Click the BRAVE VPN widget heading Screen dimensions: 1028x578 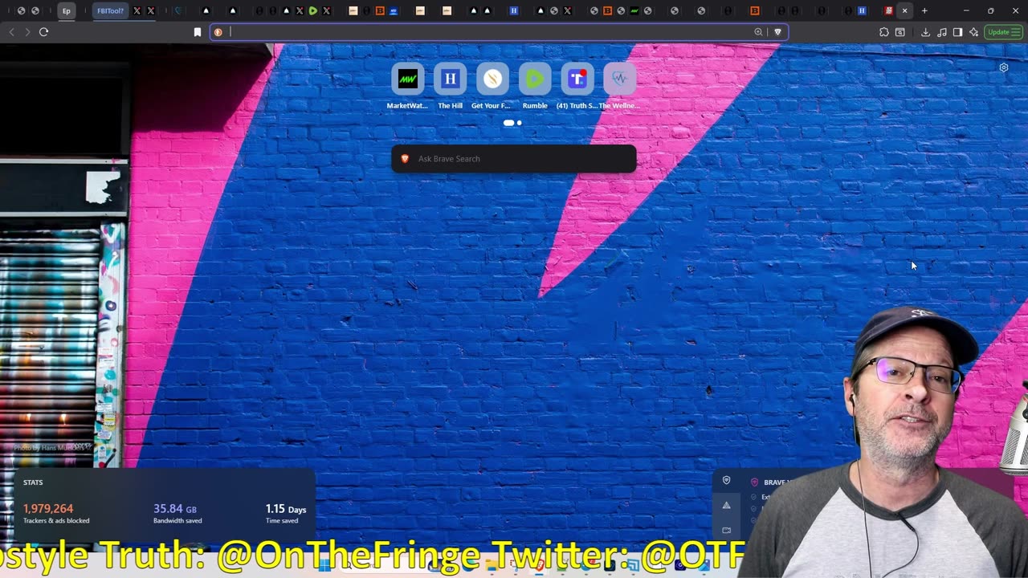[776, 482]
